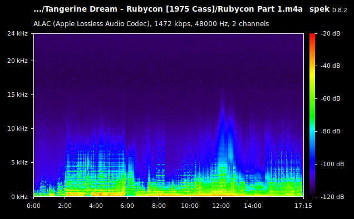The image size is (354, 219).
Task: Click the '4:00' time axis label
Action: (x=96, y=206)
